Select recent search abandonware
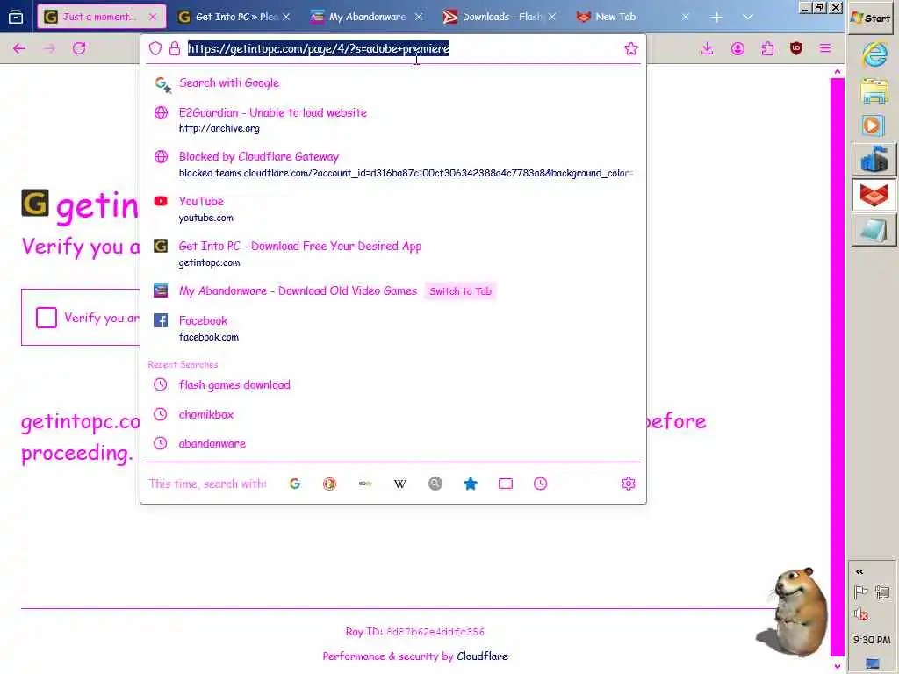This screenshot has height=674, width=899. coord(393,443)
